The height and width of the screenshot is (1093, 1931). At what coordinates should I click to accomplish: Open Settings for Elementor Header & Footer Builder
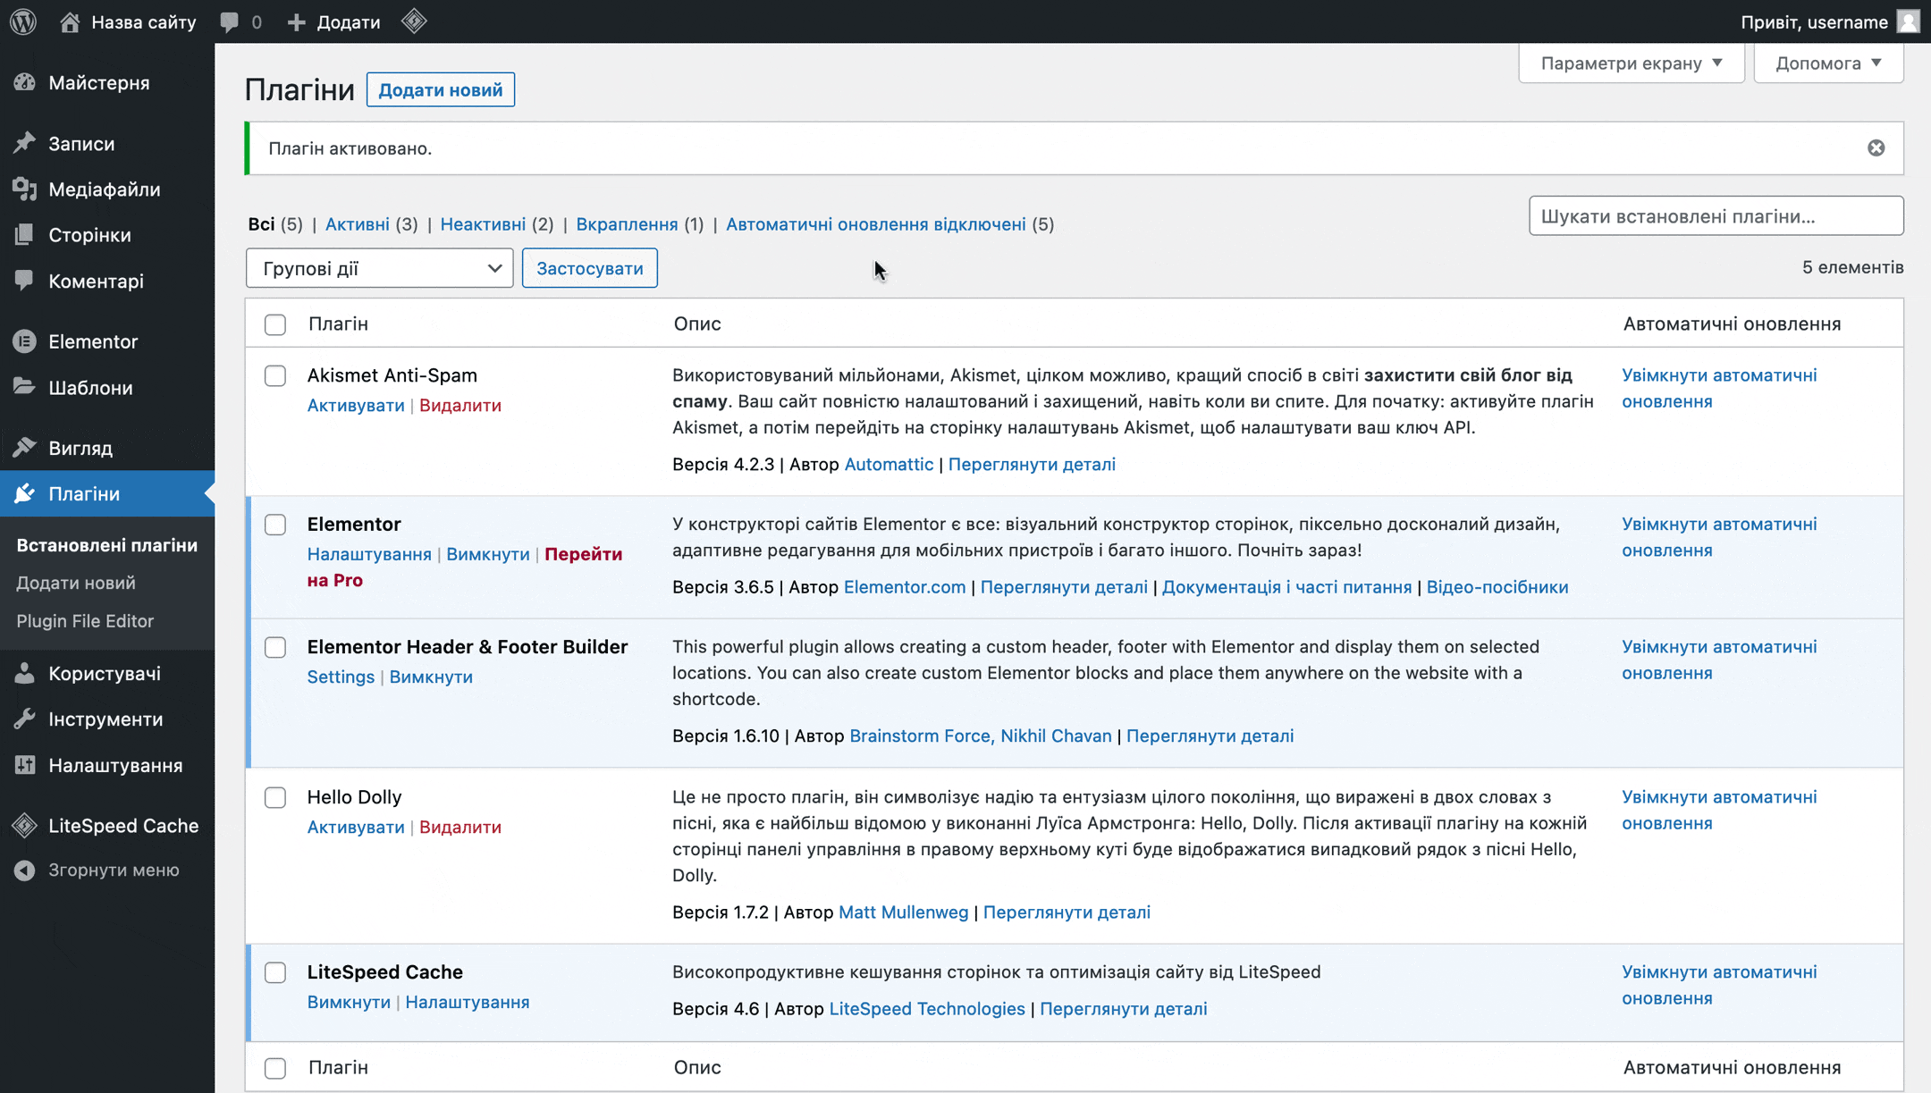coord(341,677)
